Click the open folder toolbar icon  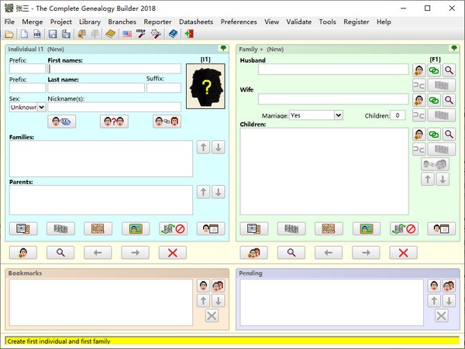pos(9,34)
